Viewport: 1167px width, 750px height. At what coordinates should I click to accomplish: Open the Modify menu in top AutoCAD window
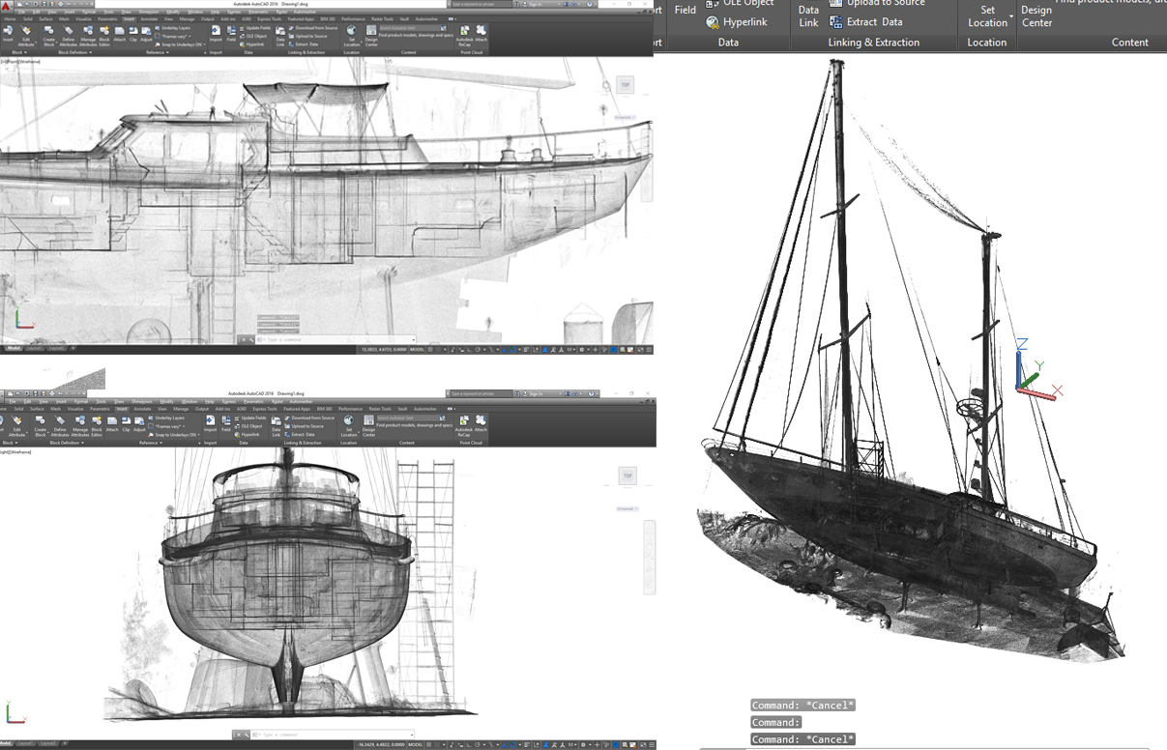pos(173,12)
